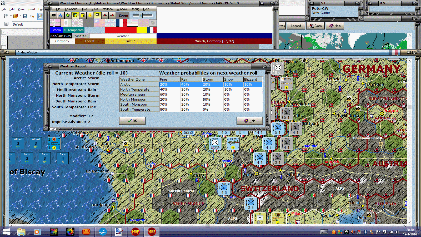The image size is (421, 237).
Task: Open the Debug menu
Action: (x=135, y=9)
